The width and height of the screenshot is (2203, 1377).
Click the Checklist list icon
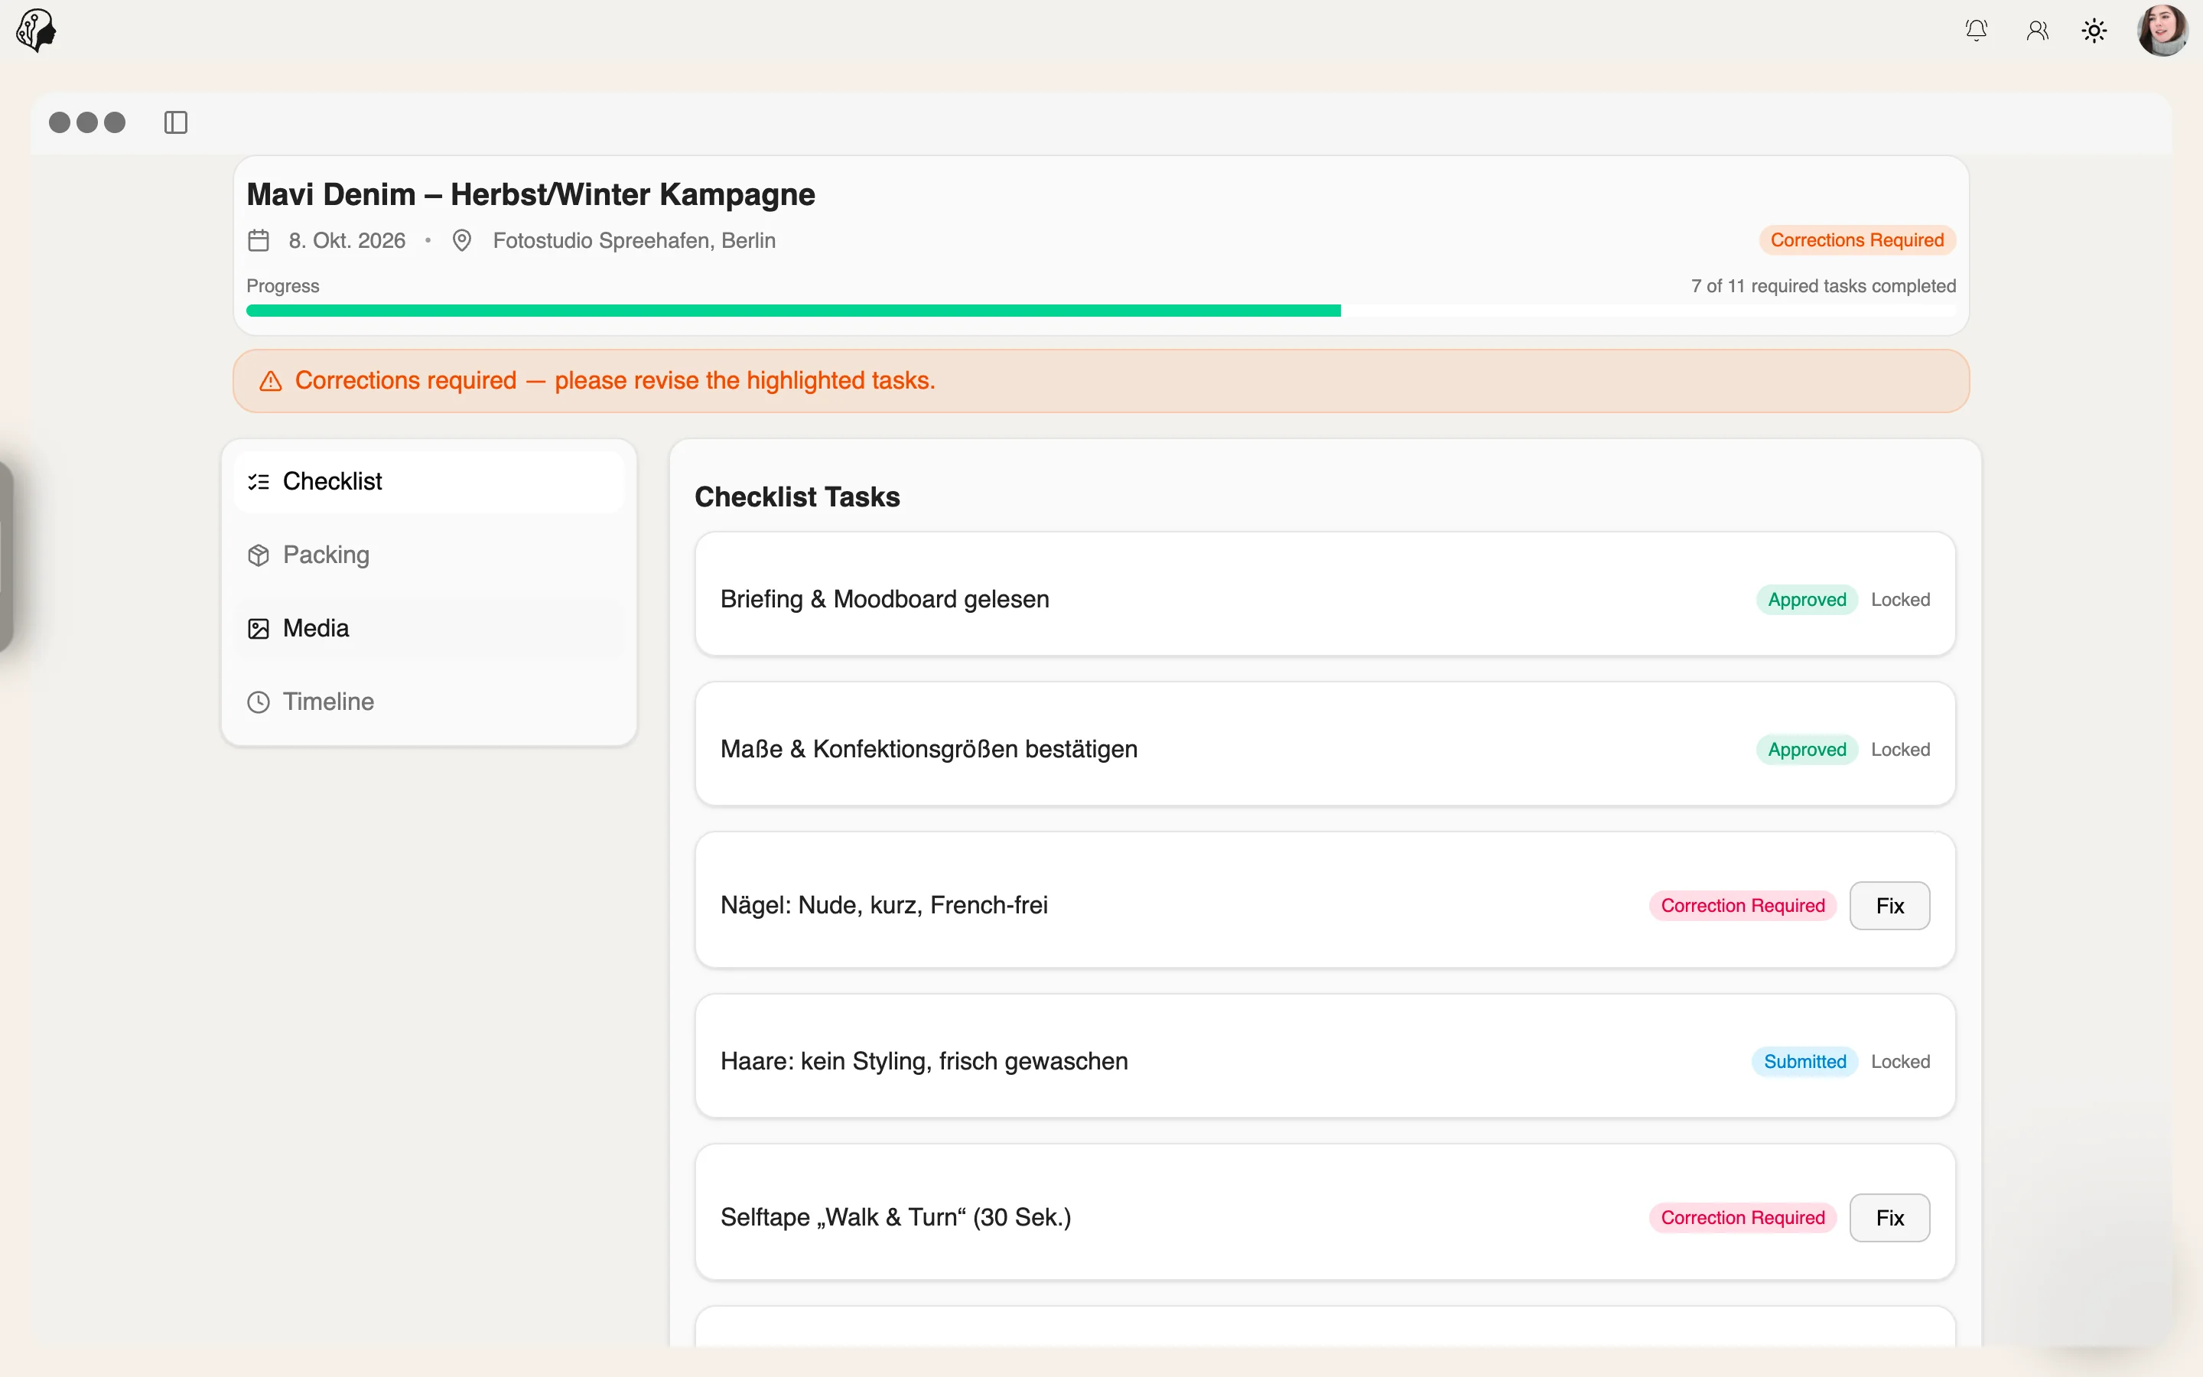click(x=259, y=482)
